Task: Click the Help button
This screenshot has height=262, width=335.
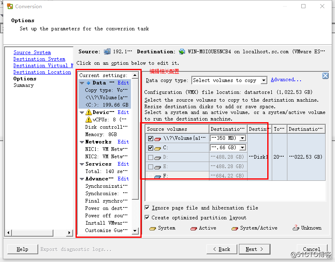Action: [x=23, y=249]
